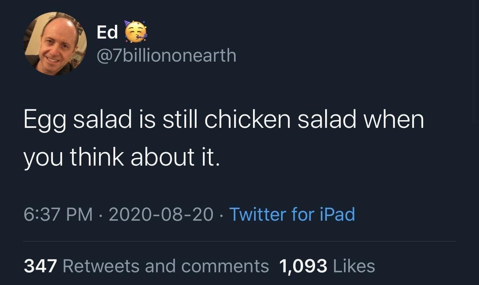
Task: Click the 6:37 PM timestamp
Action: [x=58, y=215]
